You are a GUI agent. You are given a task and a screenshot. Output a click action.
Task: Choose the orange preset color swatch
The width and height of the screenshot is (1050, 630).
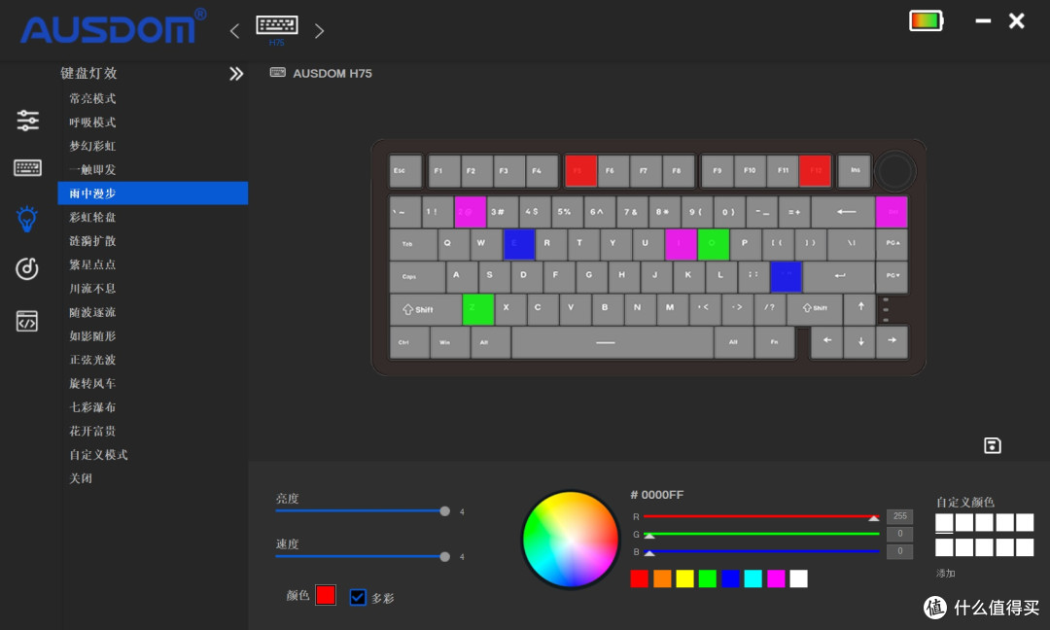[x=662, y=578]
